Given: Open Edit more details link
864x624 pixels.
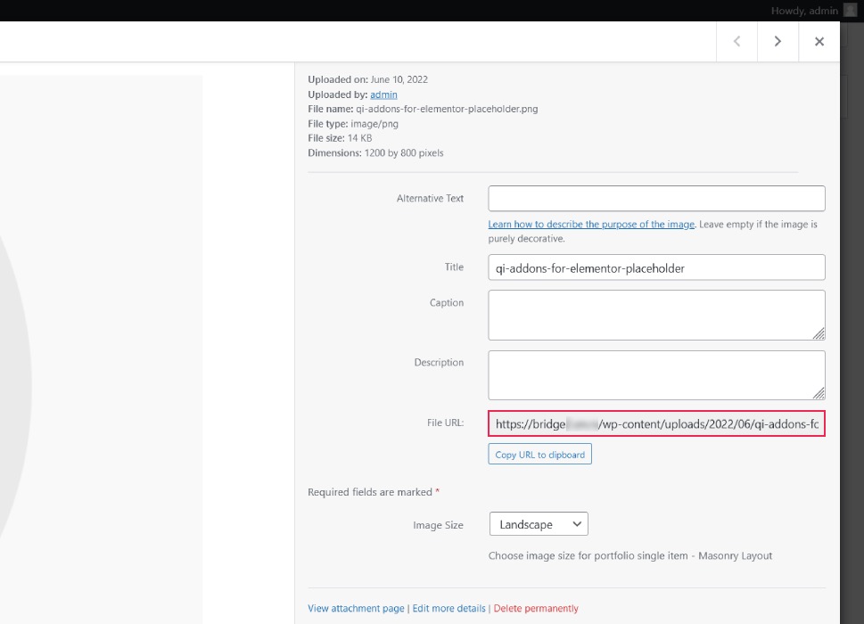Looking at the screenshot, I should point(449,608).
